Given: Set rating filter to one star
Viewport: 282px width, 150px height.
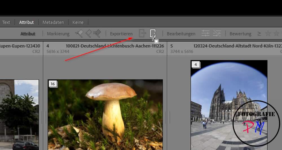Looking at the screenshot, I should [268, 33].
